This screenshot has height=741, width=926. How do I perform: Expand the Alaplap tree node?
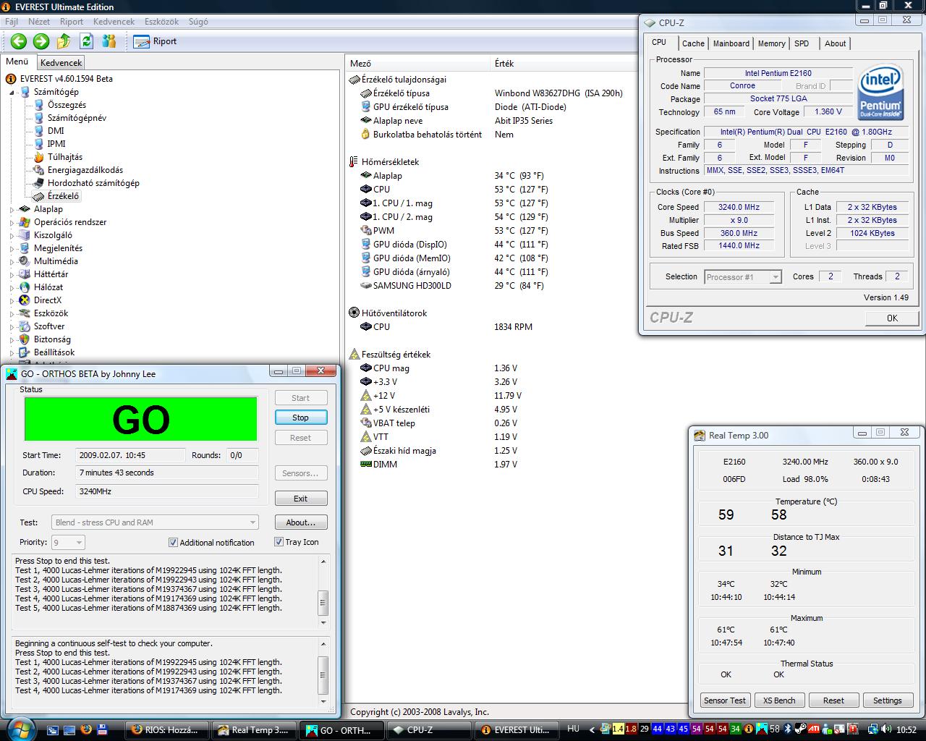(x=12, y=209)
